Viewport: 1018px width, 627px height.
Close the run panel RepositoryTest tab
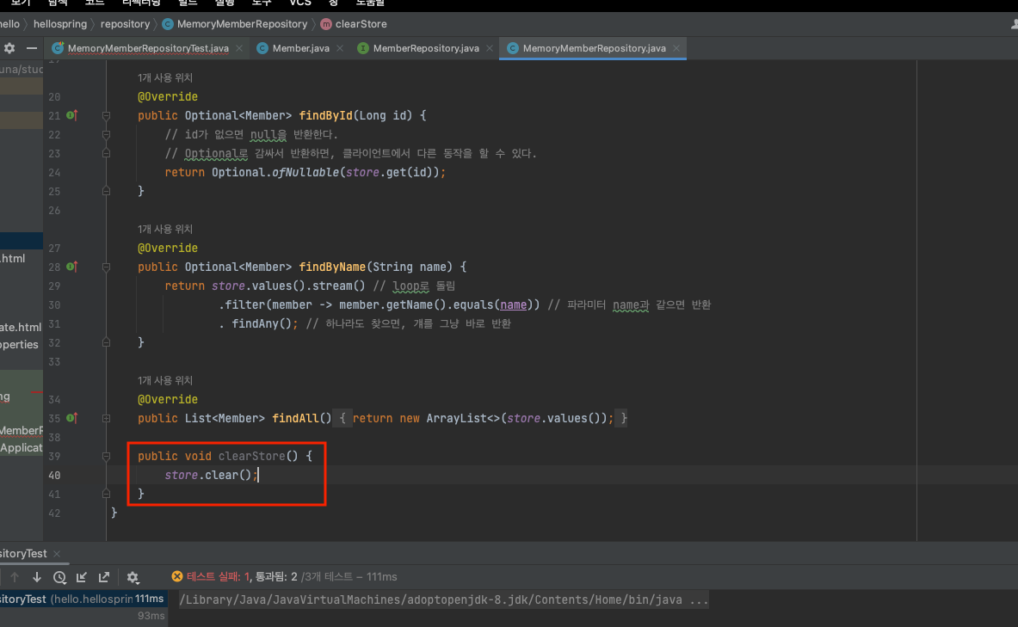coord(57,554)
